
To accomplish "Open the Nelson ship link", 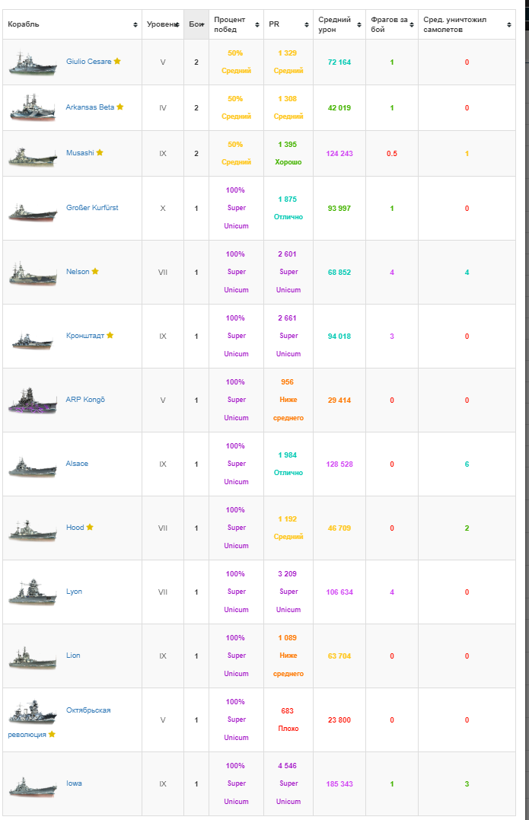I will (x=78, y=271).
